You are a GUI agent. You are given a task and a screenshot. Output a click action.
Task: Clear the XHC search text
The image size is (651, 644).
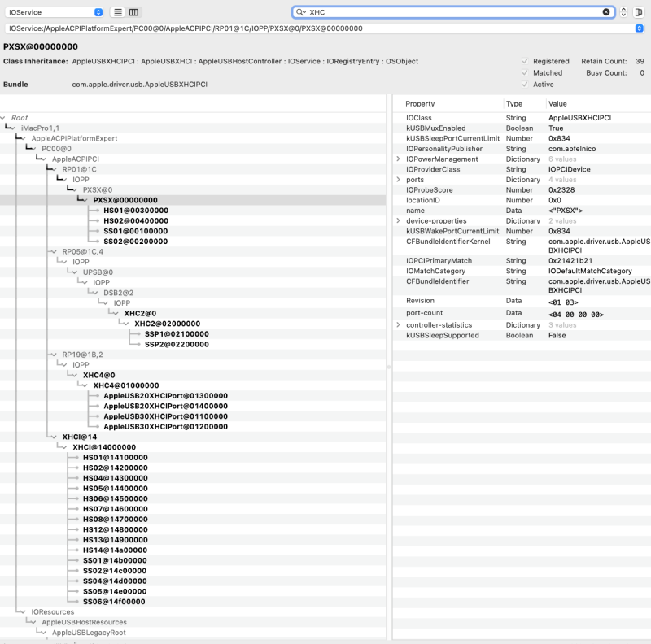point(606,12)
